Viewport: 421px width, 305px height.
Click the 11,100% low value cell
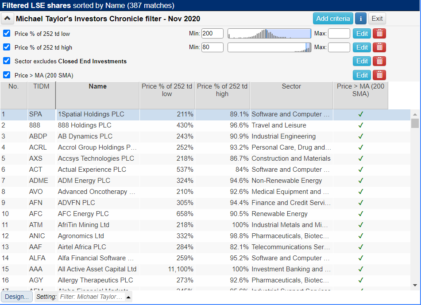click(x=167, y=269)
